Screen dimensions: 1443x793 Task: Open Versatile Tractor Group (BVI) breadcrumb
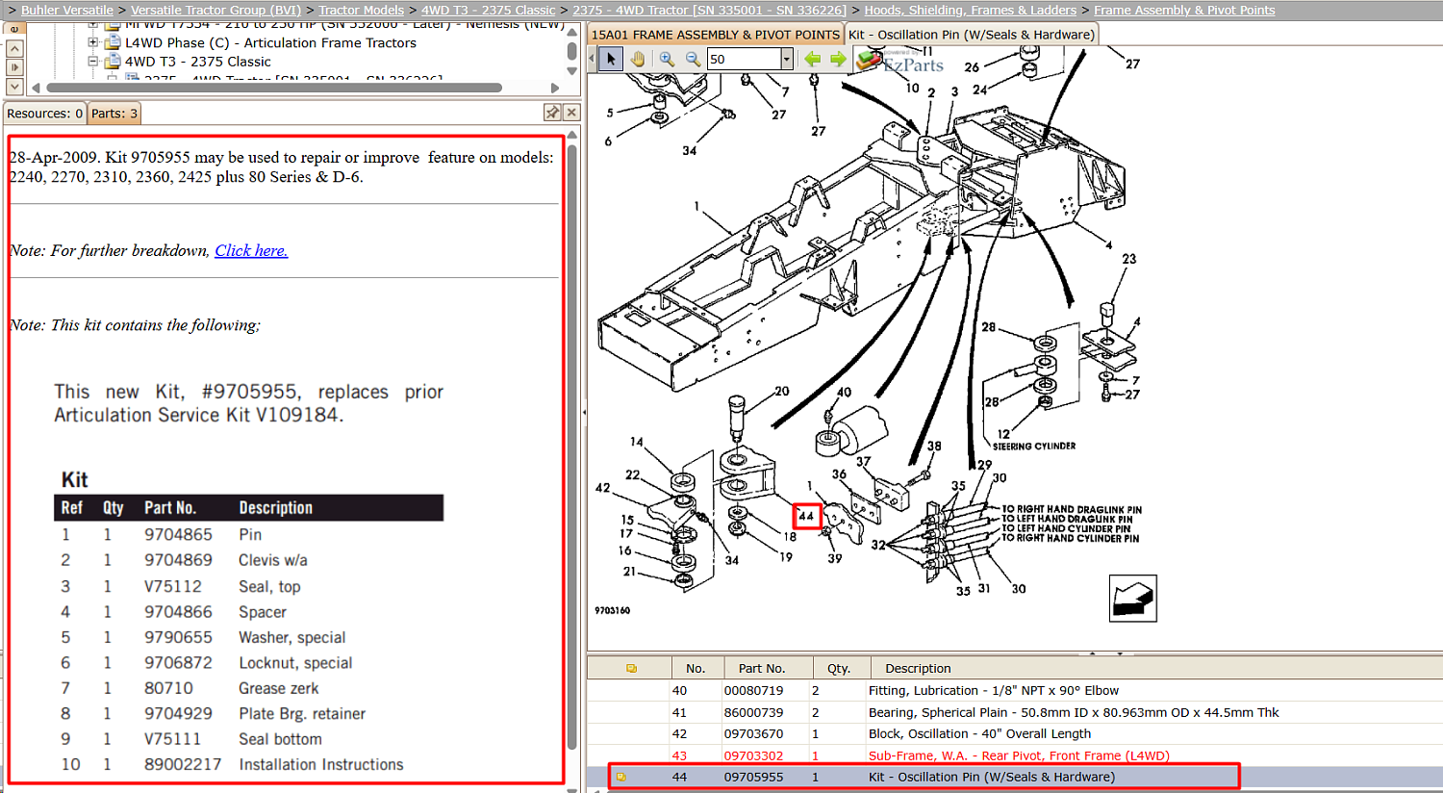tap(215, 10)
